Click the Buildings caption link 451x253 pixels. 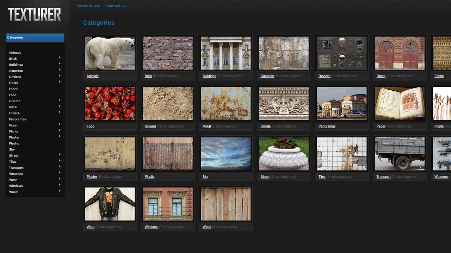(x=209, y=76)
